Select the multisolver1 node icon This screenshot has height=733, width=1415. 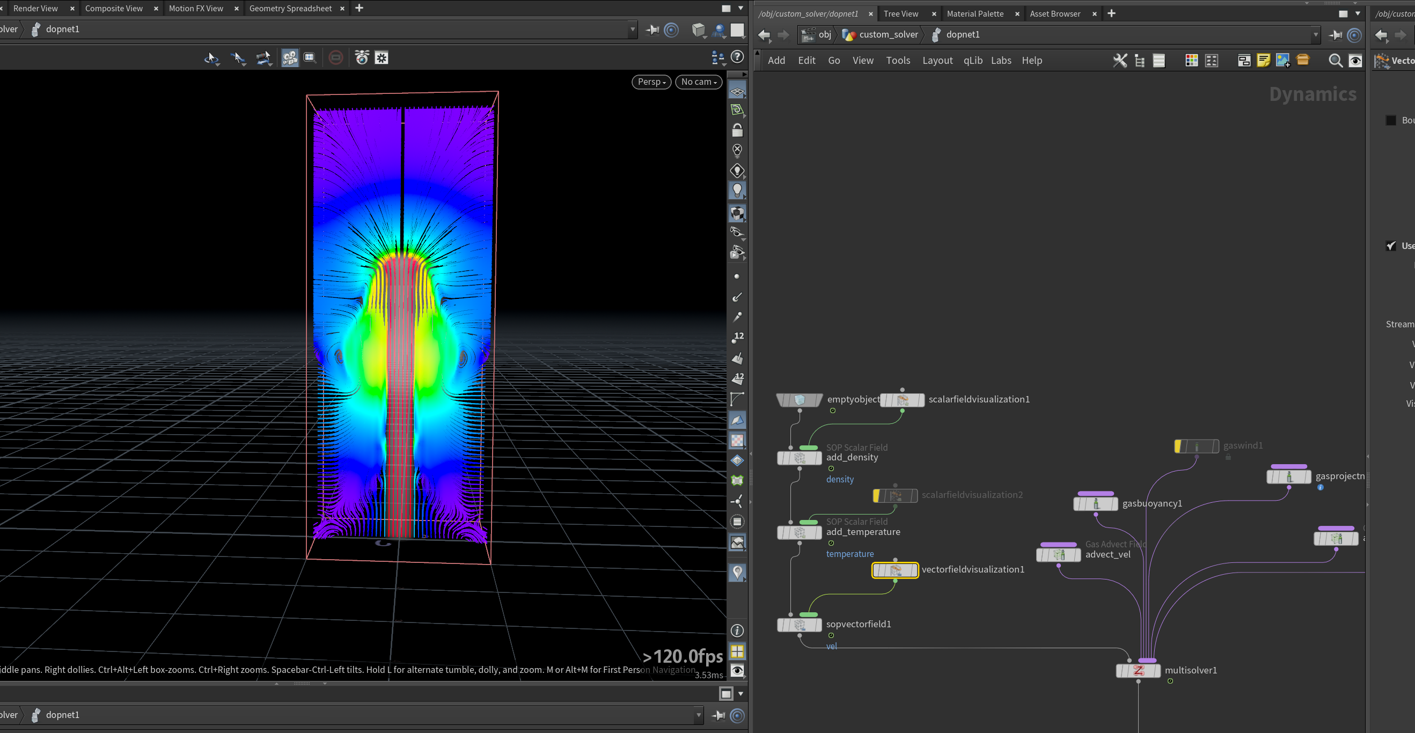[x=1138, y=670]
